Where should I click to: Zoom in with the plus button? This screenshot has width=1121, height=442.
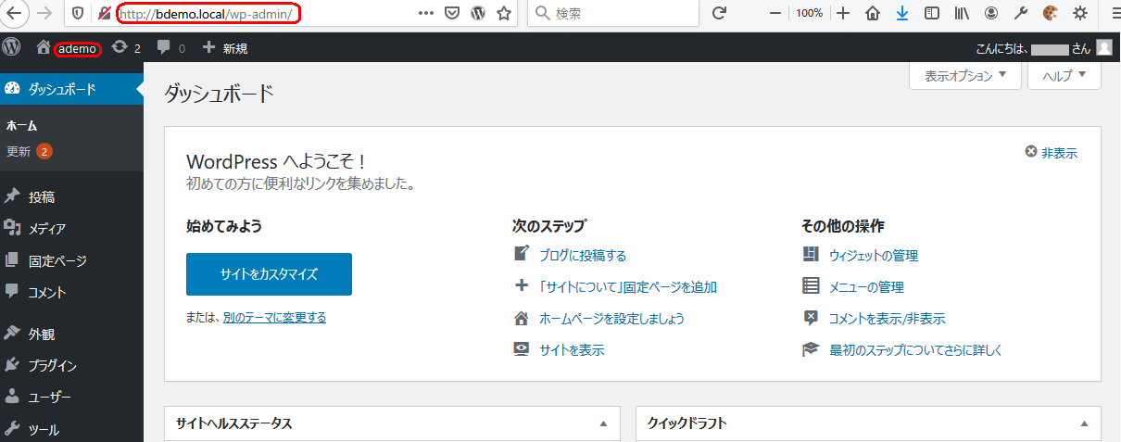(x=842, y=14)
